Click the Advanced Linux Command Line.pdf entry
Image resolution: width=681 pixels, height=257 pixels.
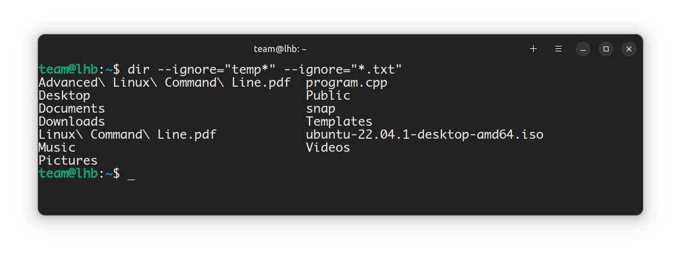(164, 82)
